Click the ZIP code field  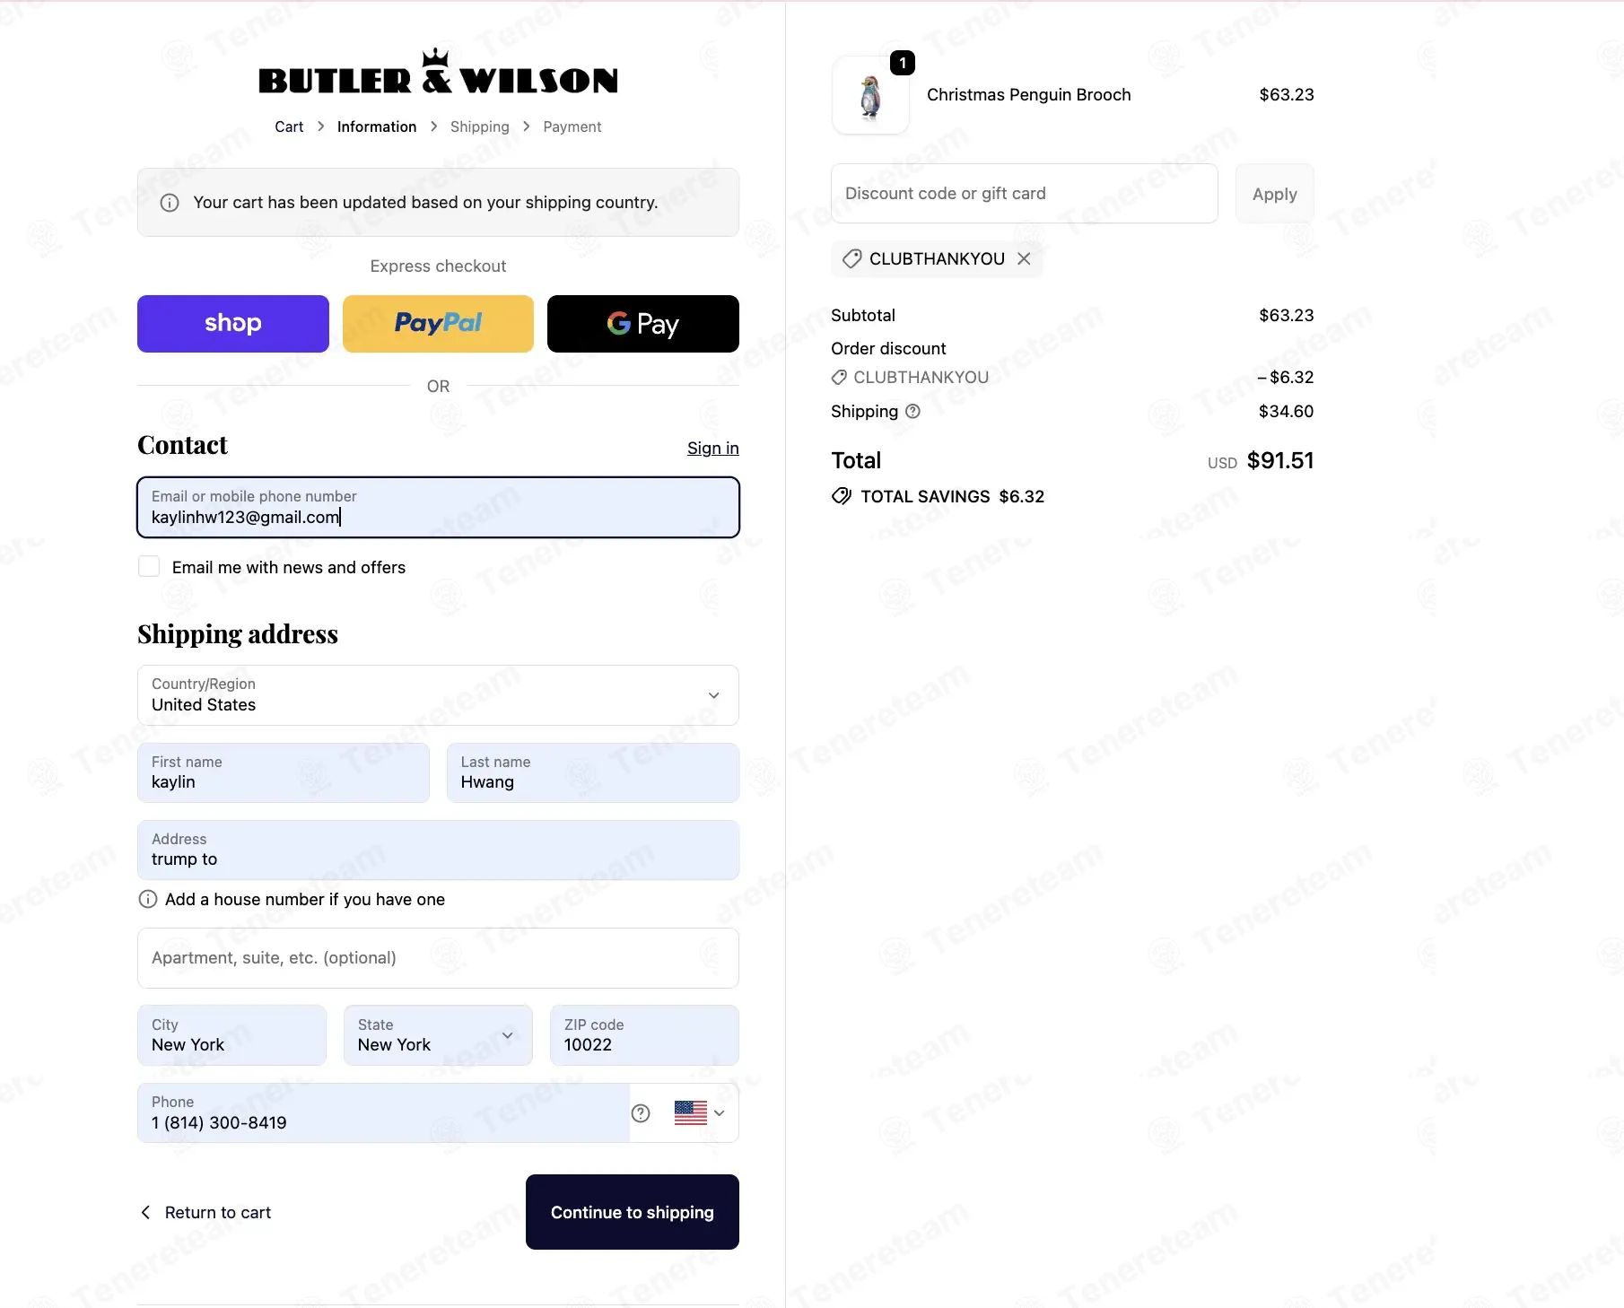click(644, 1035)
